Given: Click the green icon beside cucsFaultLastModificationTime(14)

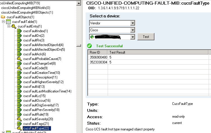Looking at the screenshot, I should point(19,91).
